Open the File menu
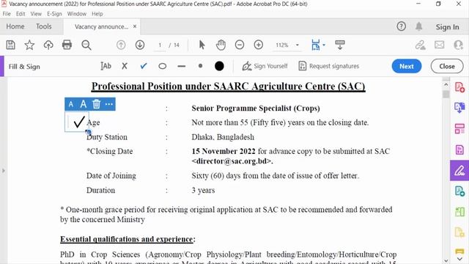This screenshot has width=469, height=264. tap(7, 14)
